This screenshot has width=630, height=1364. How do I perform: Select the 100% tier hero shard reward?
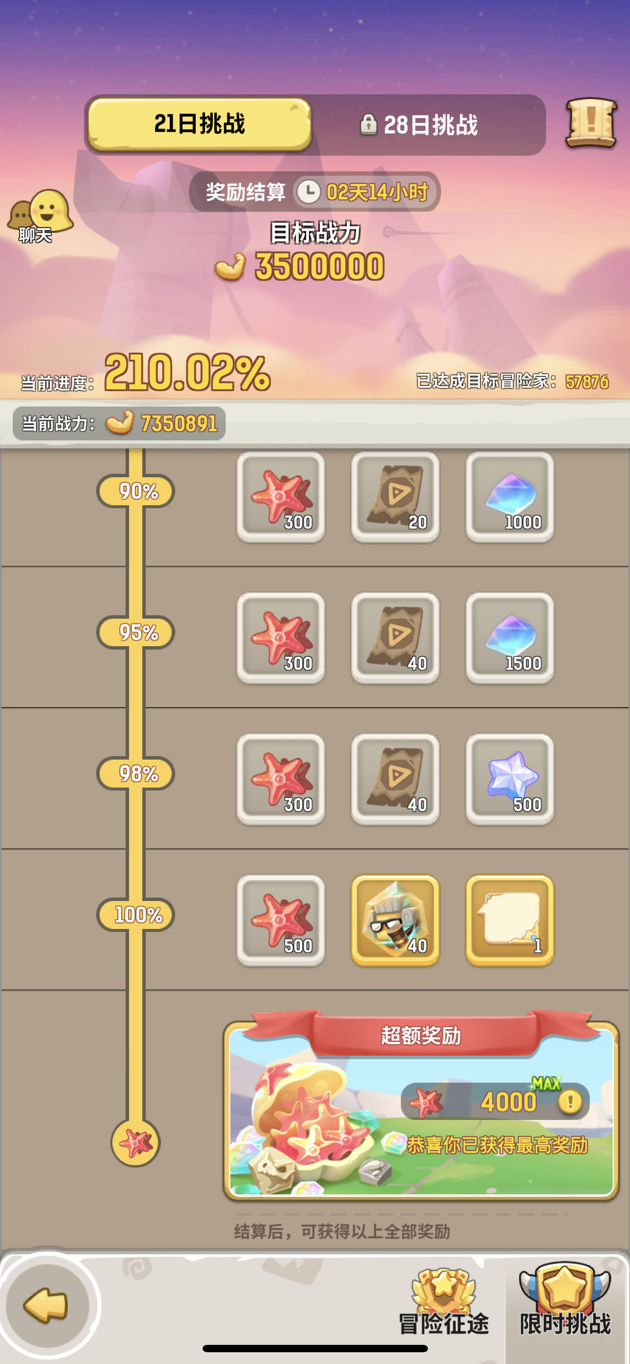coord(395,920)
